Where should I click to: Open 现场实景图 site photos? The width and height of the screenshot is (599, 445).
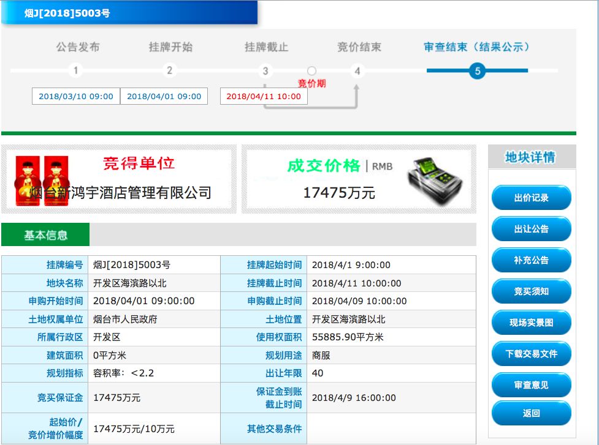pos(531,323)
